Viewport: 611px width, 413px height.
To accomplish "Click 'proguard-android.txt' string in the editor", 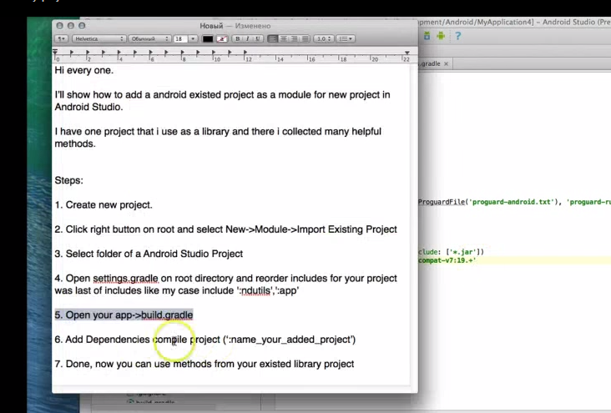I will coord(513,202).
